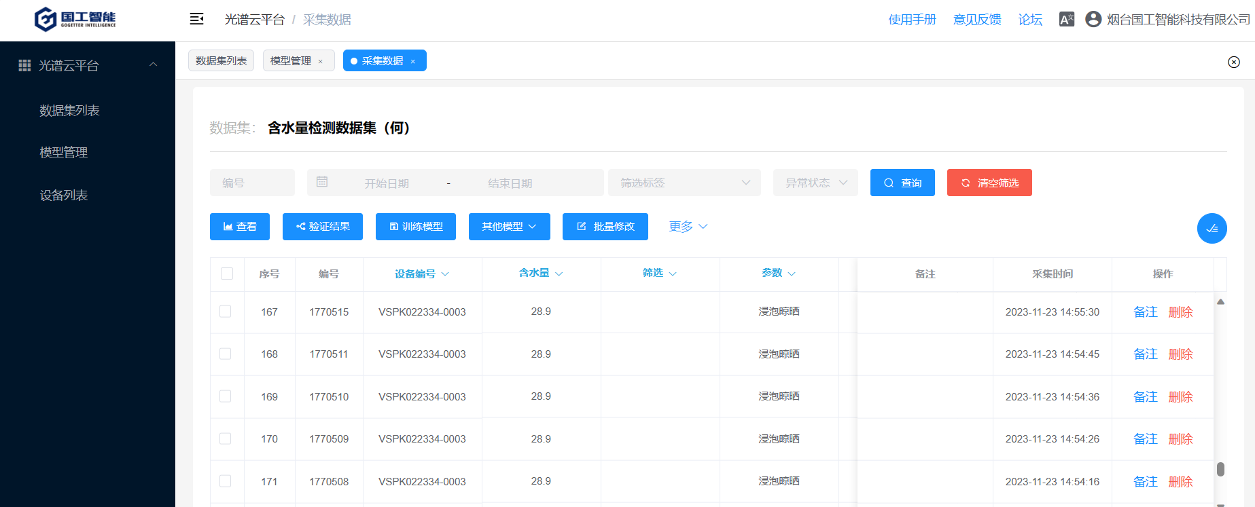Open the 异常状态 dropdown

click(815, 183)
